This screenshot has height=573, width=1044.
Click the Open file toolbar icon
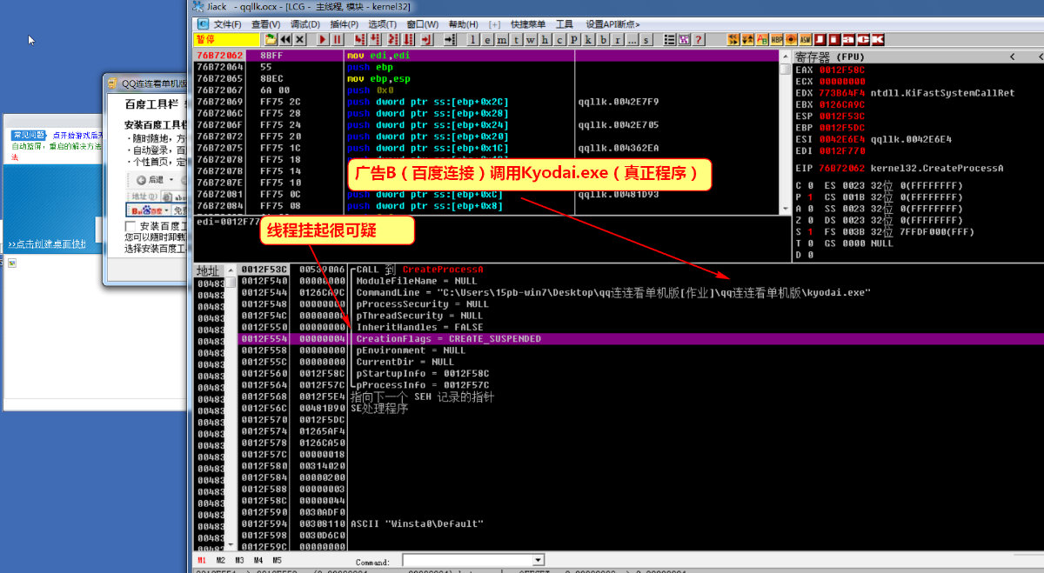click(x=271, y=39)
